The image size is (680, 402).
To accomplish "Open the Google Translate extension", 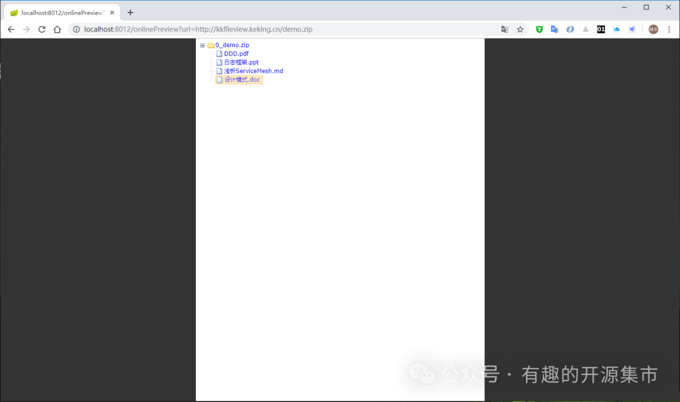I will tap(555, 30).
